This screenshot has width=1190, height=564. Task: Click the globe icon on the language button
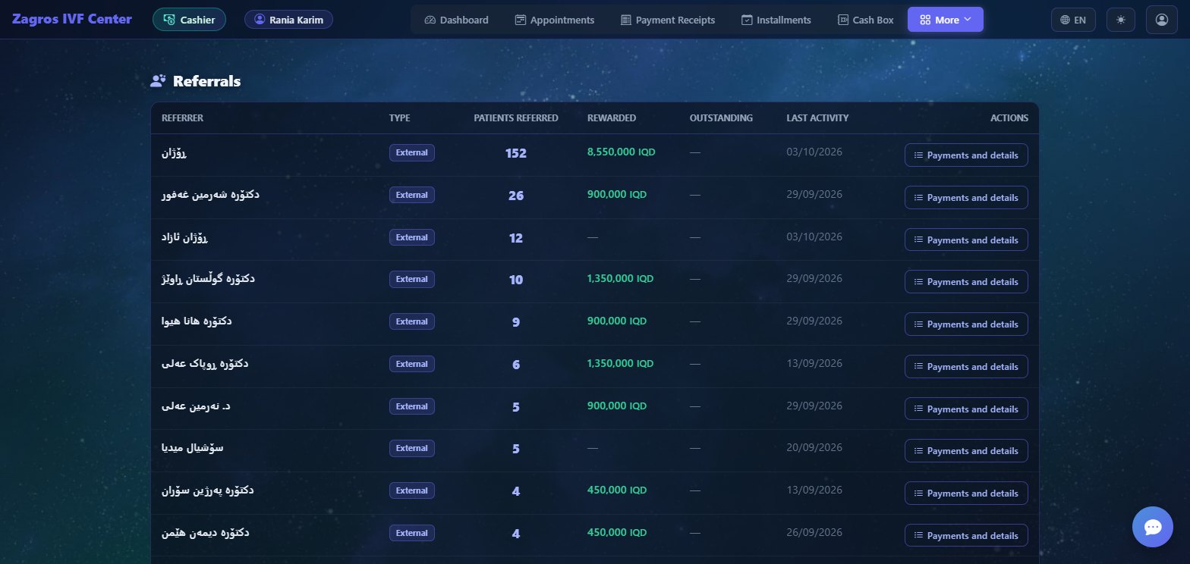[x=1066, y=20]
